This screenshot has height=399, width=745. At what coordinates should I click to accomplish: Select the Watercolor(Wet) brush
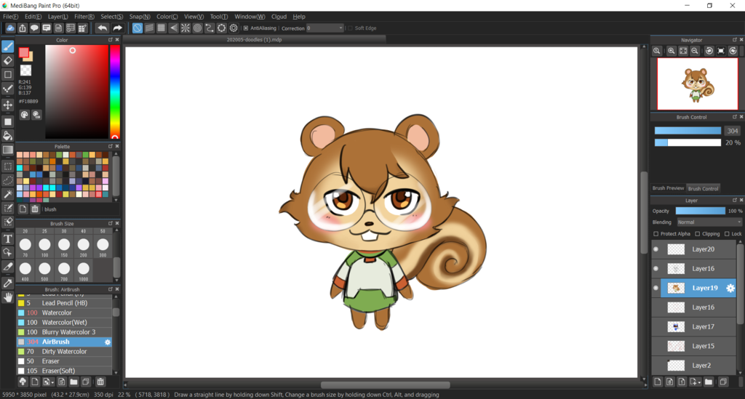click(64, 323)
